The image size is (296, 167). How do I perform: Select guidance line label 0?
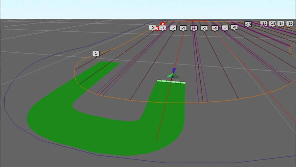152,28
